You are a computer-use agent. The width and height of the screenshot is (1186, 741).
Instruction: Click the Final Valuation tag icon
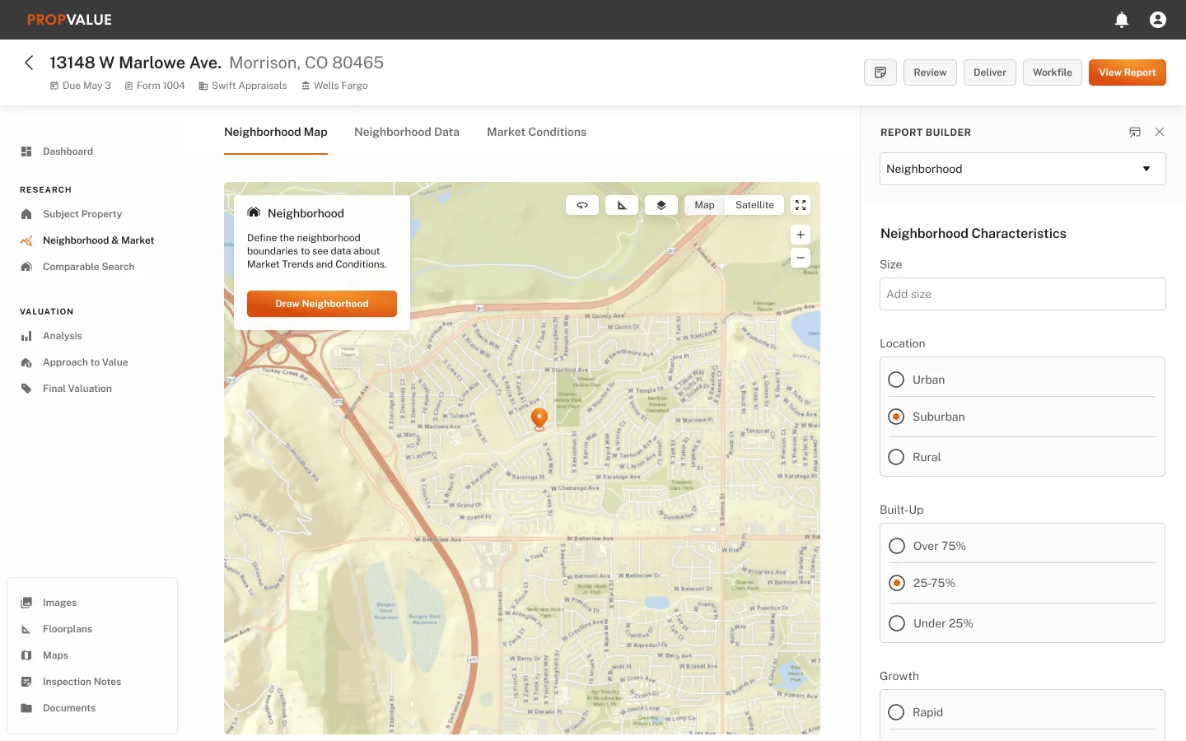tap(26, 389)
